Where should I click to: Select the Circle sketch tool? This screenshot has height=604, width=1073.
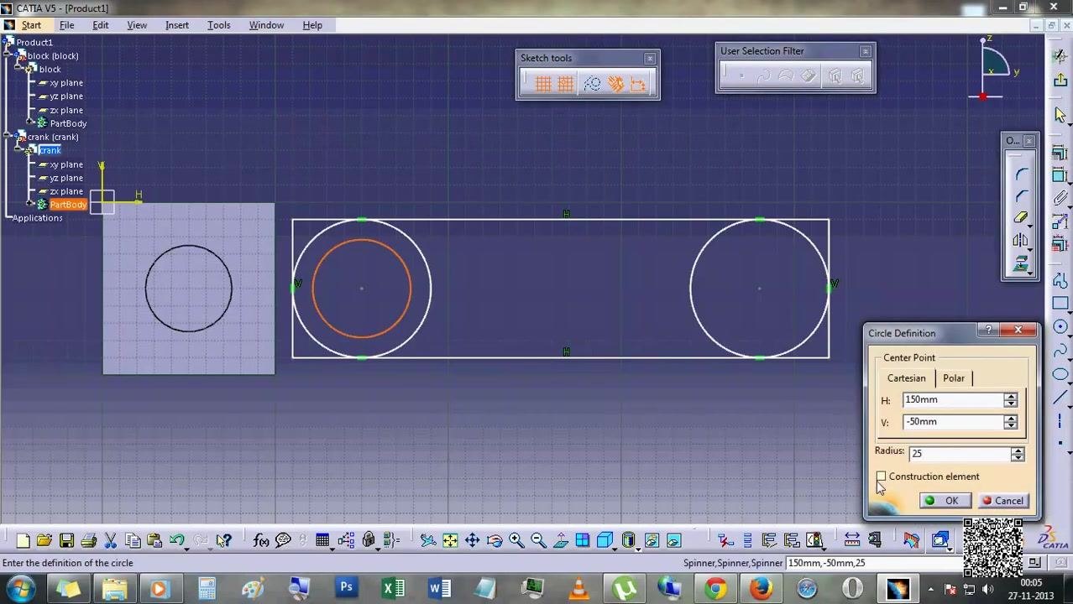pos(1060,327)
